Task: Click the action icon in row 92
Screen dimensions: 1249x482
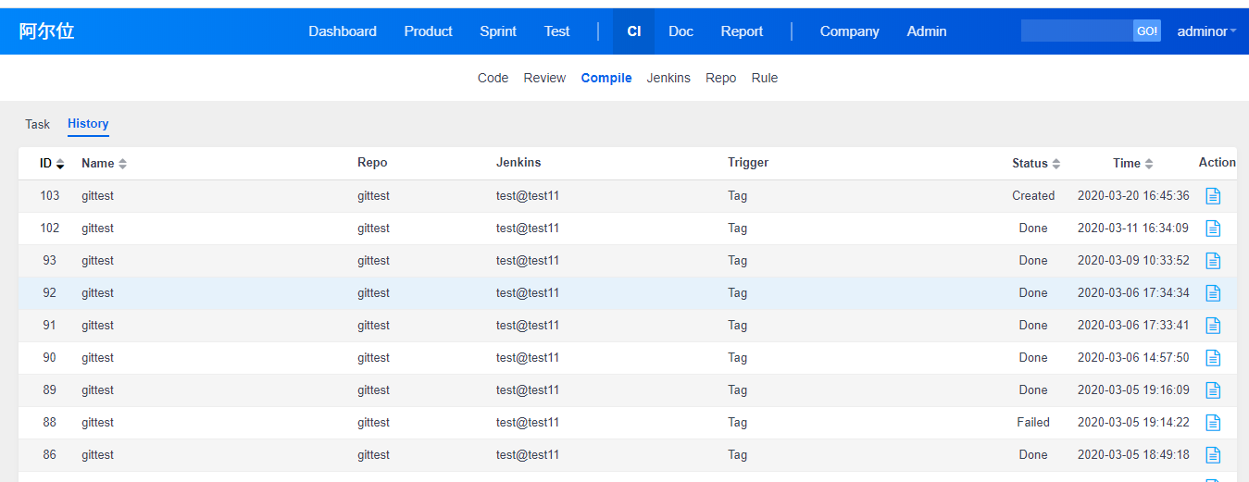Action: 1212,293
